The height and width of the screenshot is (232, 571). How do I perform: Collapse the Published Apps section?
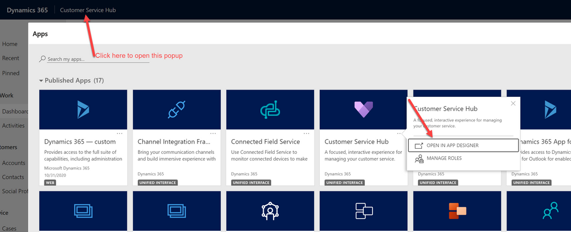[x=42, y=80]
